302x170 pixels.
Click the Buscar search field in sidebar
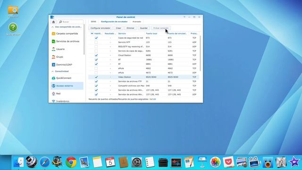click(71, 22)
